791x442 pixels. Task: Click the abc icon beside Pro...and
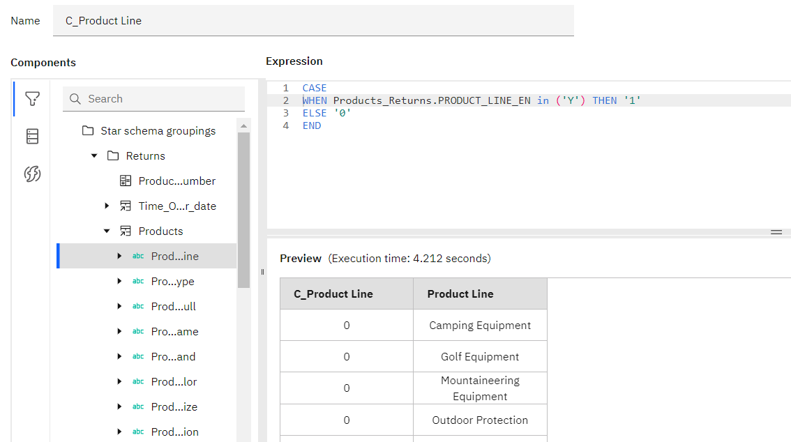coord(138,357)
